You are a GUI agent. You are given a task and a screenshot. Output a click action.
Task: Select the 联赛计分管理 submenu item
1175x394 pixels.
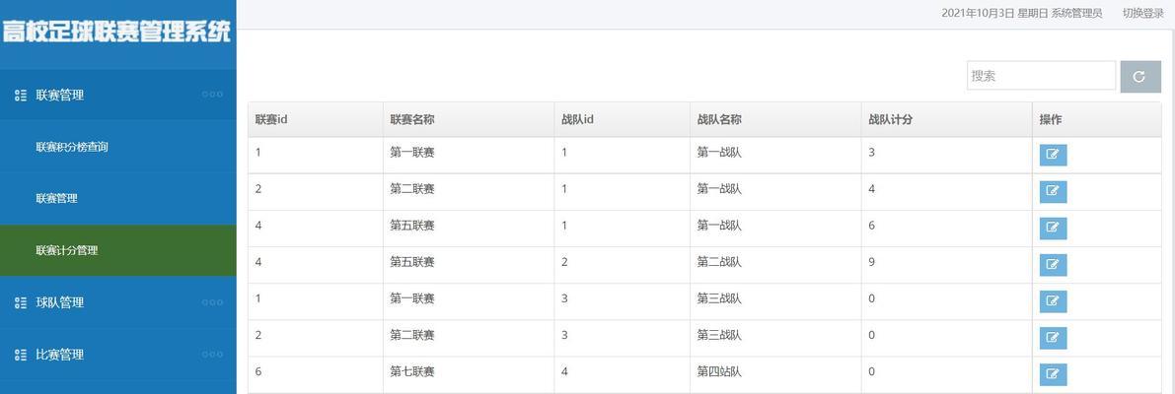point(67,250)
